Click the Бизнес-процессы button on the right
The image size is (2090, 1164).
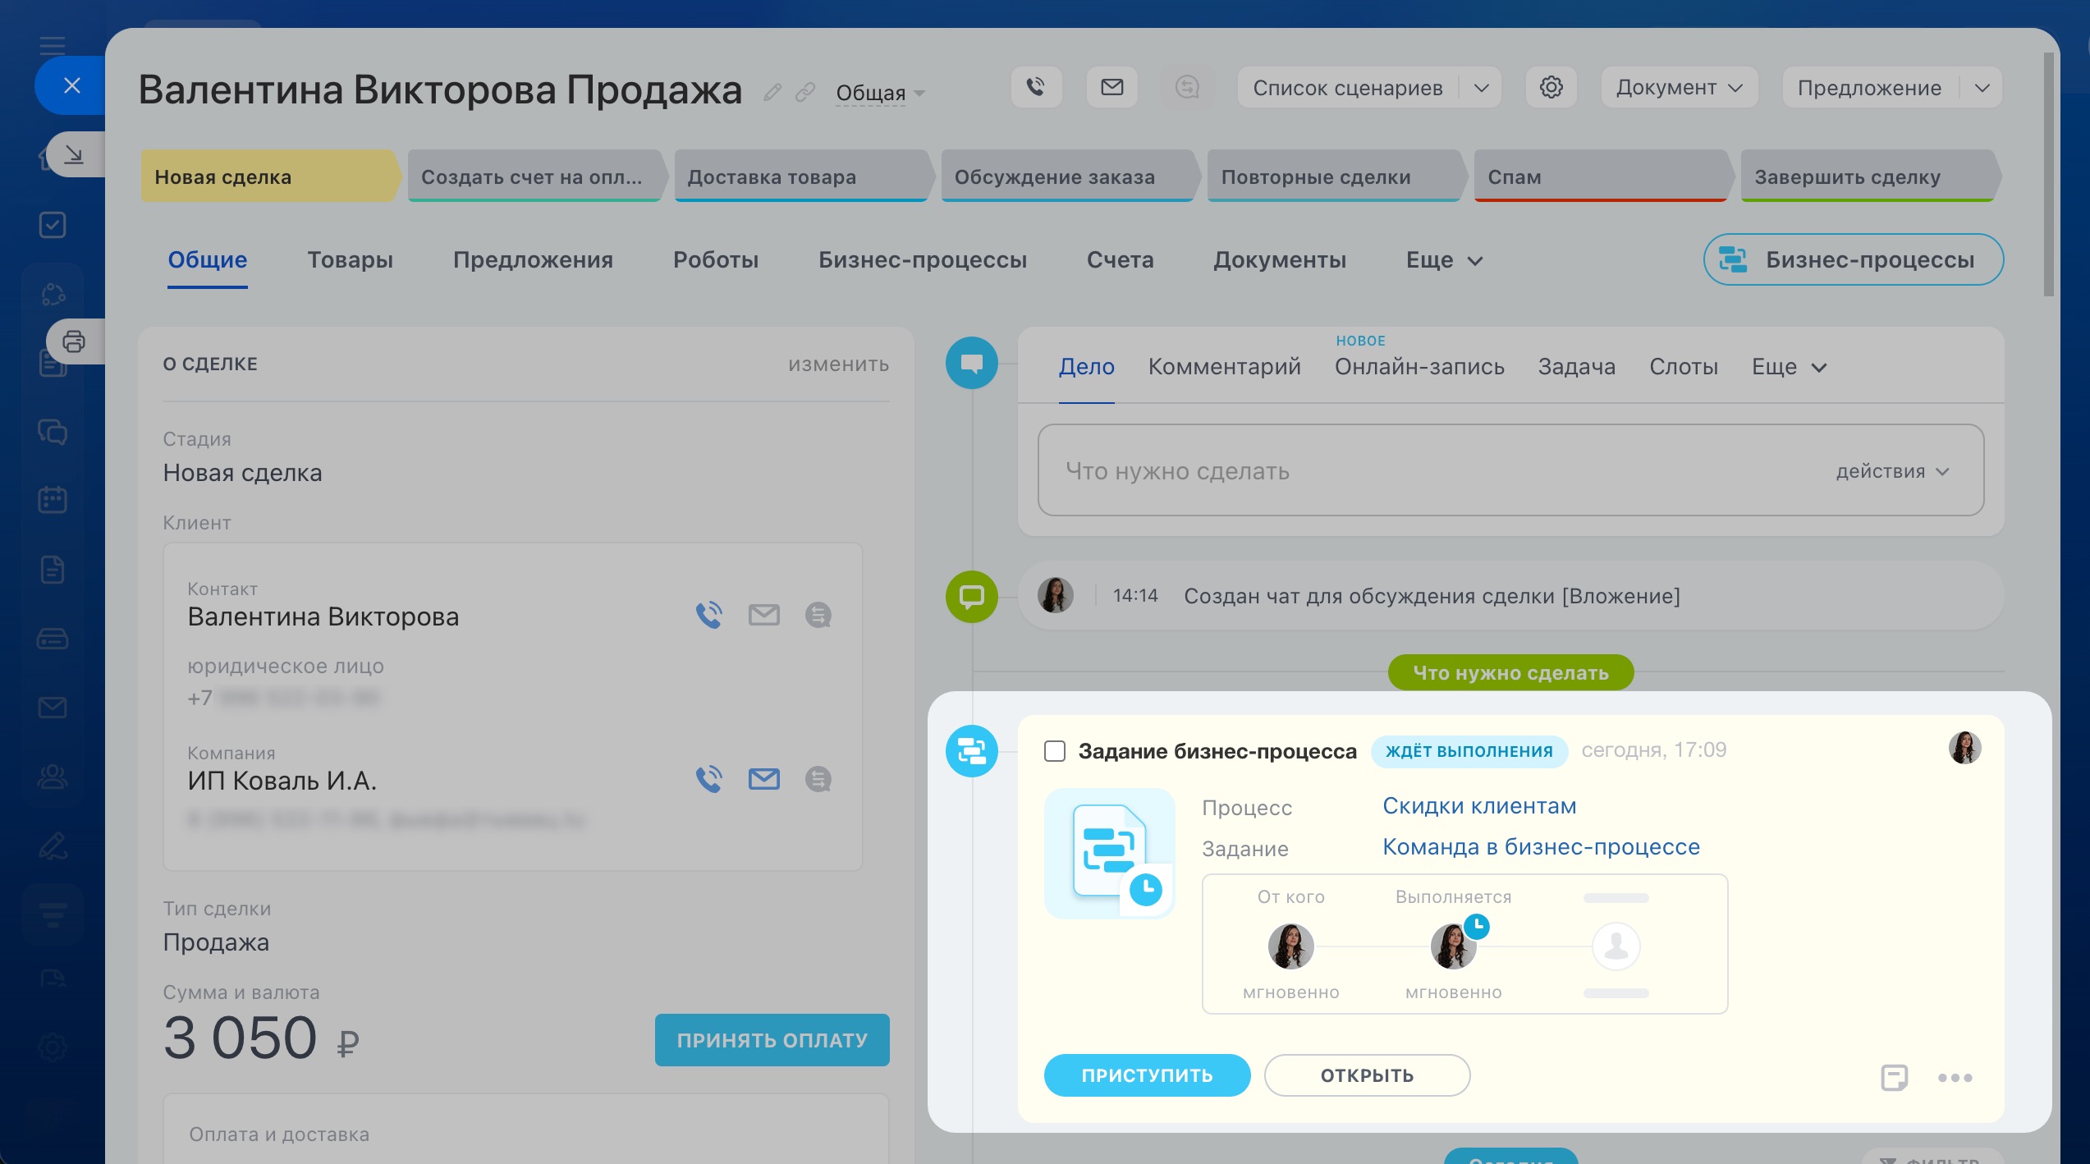pos(1854,259)
